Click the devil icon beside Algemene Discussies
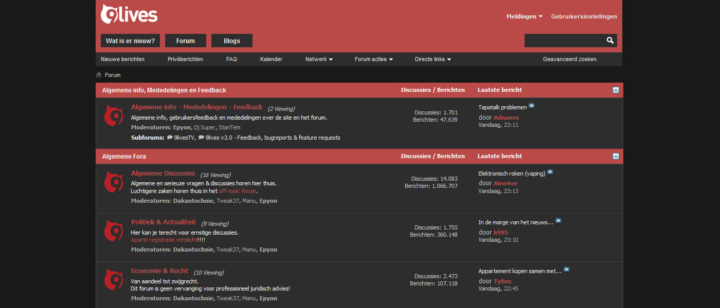 pyautogui.click(x=113, y=182)
